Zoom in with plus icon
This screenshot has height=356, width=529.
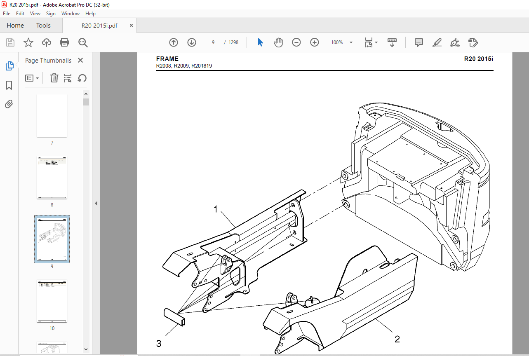315,42
